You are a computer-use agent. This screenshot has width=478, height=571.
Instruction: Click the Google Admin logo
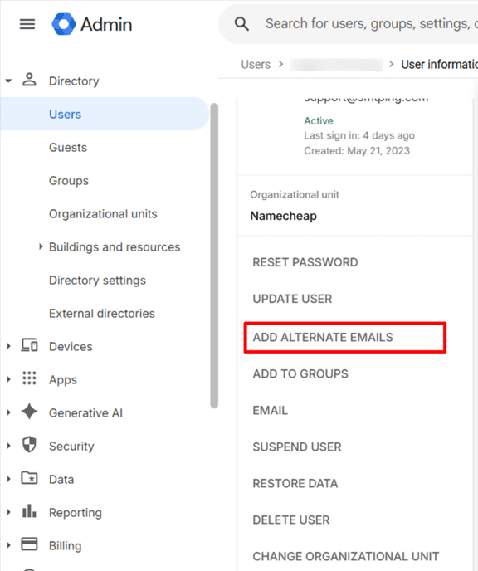pos(92,24)
